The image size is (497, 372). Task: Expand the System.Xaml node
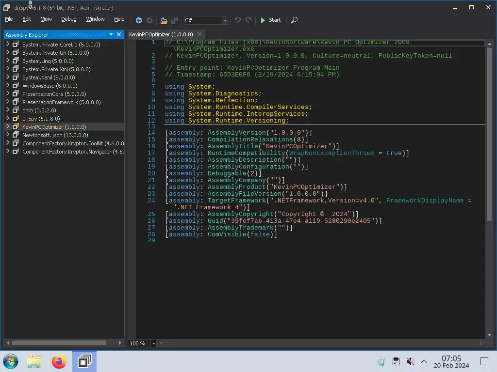tap(8, 77)
